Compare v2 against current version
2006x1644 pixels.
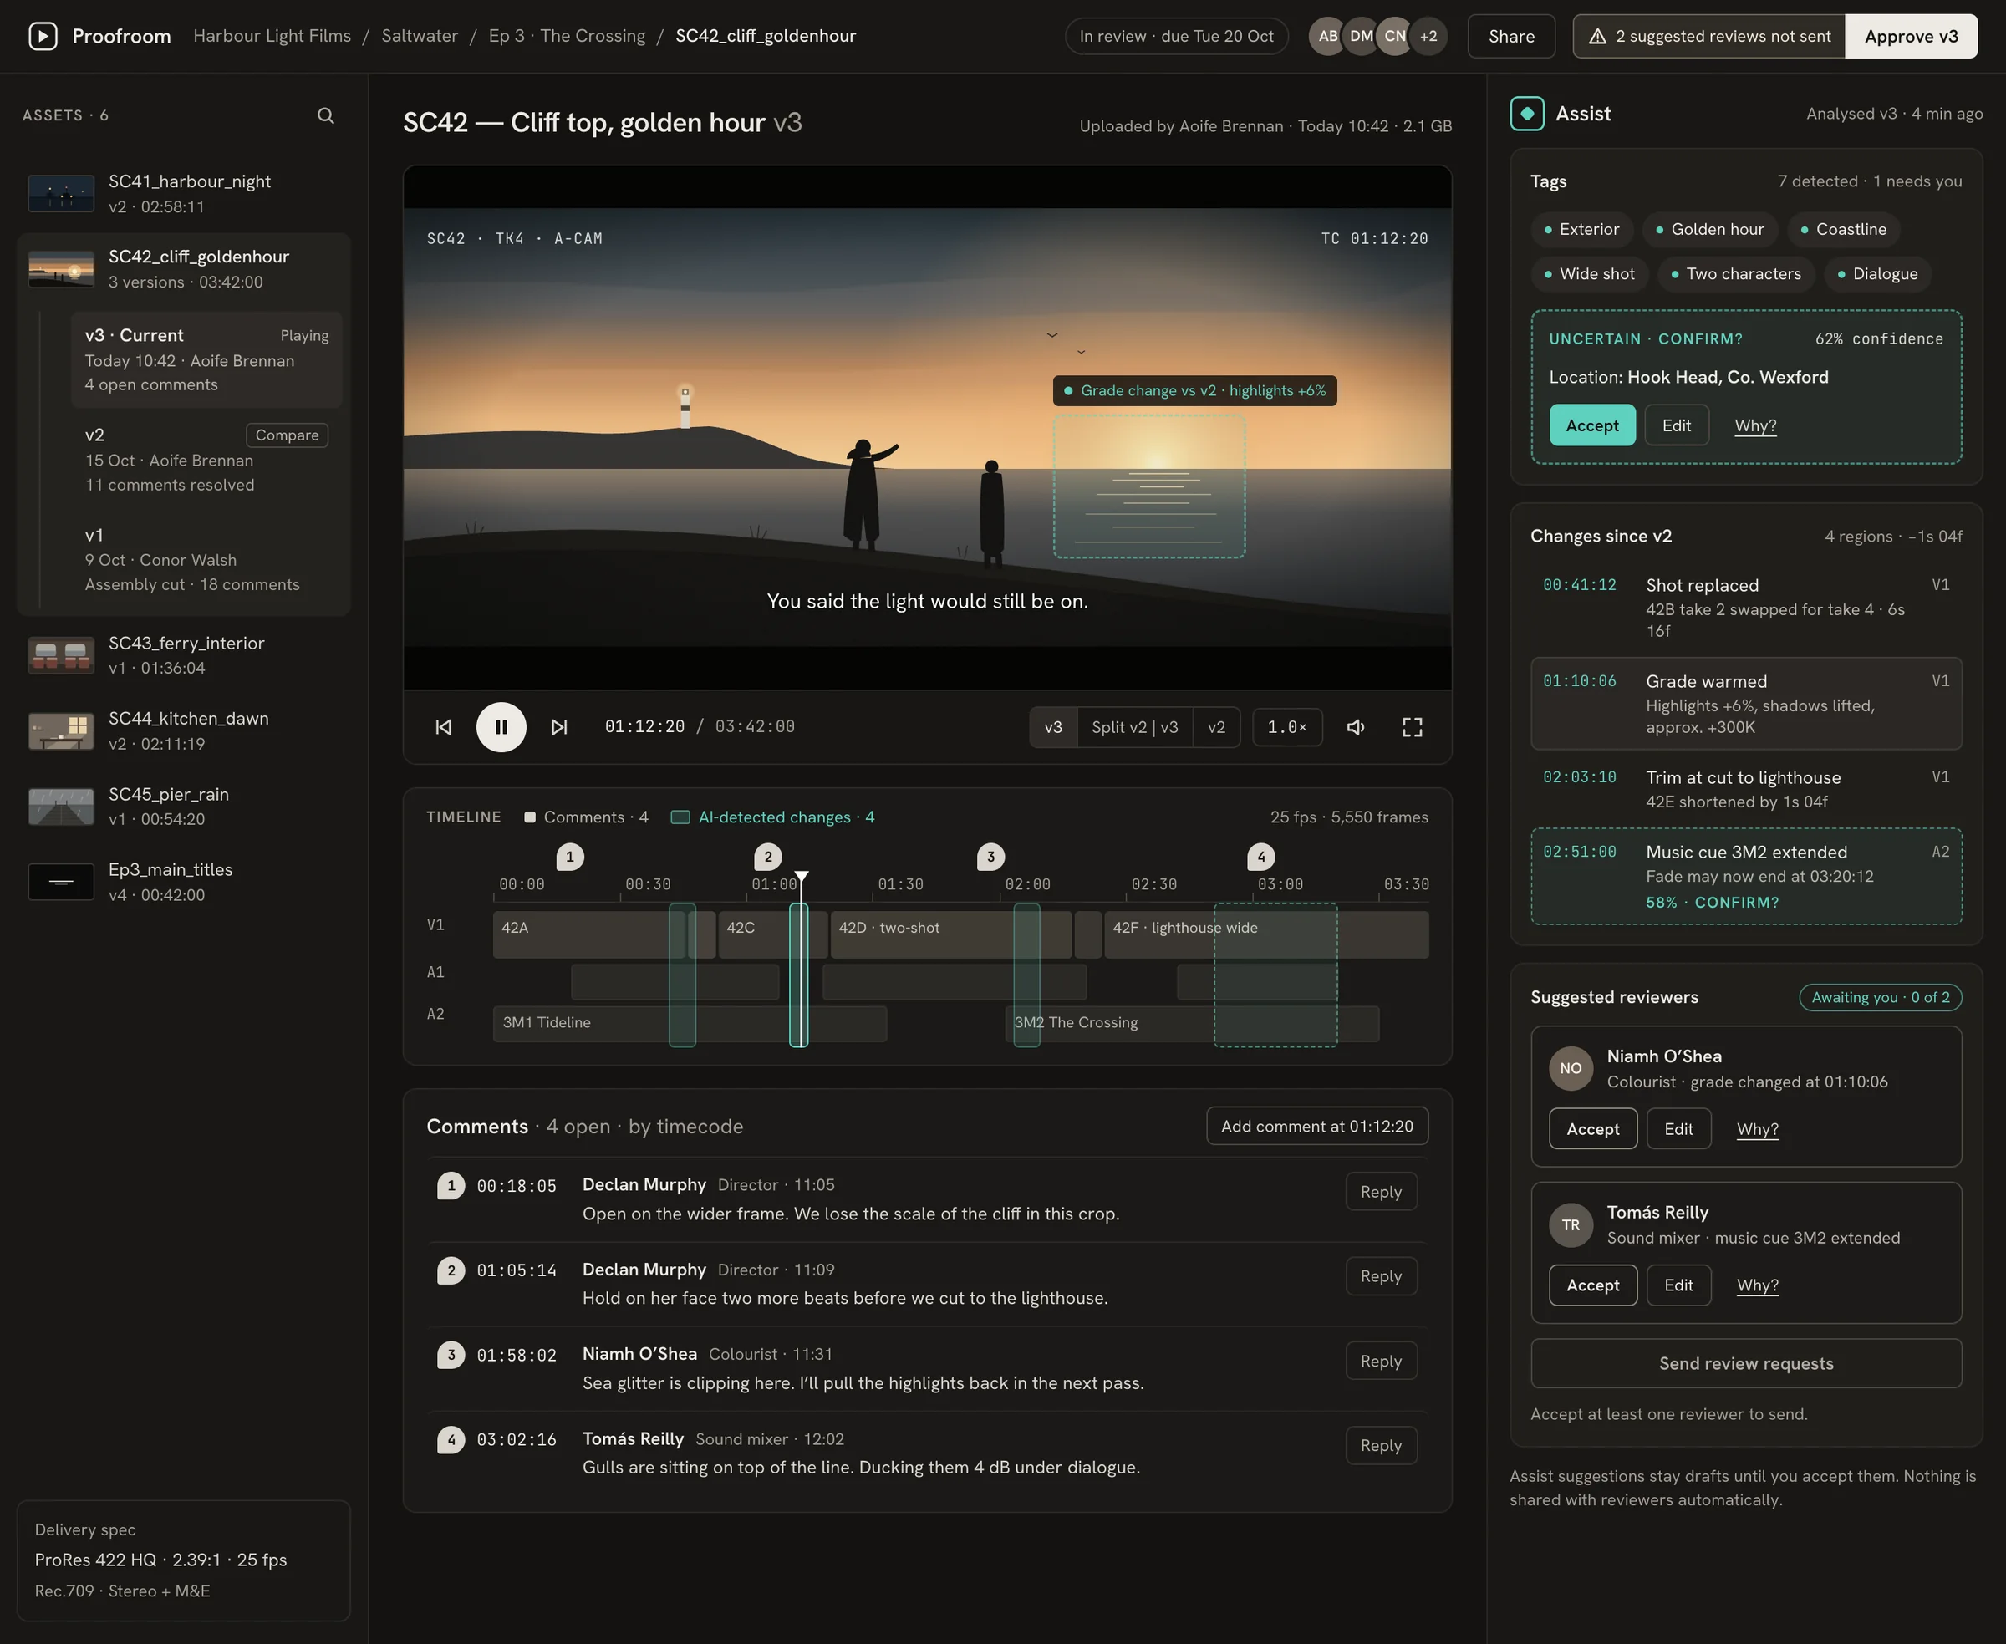pos(287,435)
